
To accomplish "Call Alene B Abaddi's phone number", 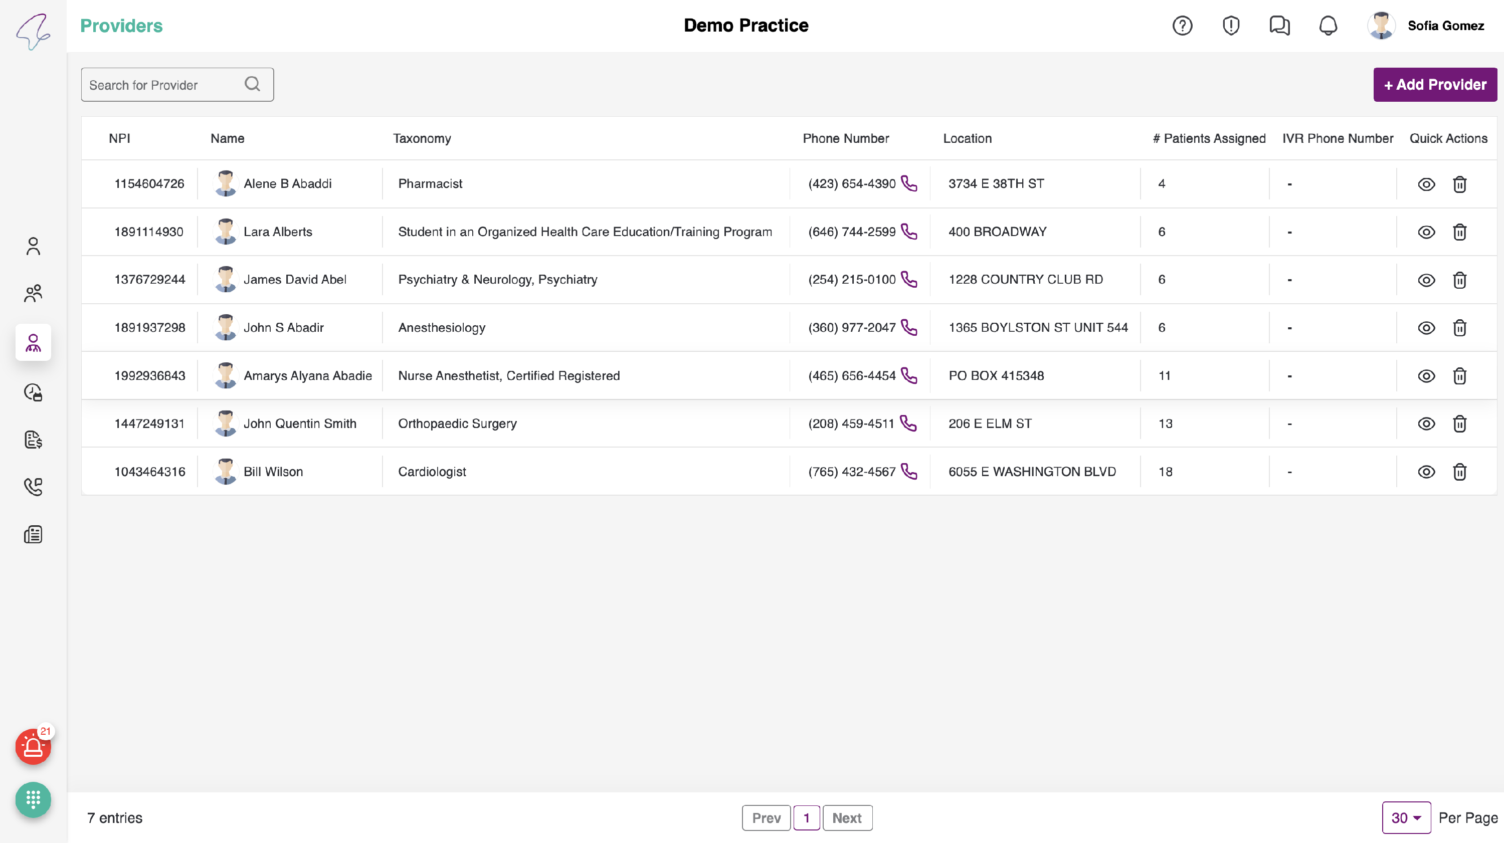I will point(909,184).
